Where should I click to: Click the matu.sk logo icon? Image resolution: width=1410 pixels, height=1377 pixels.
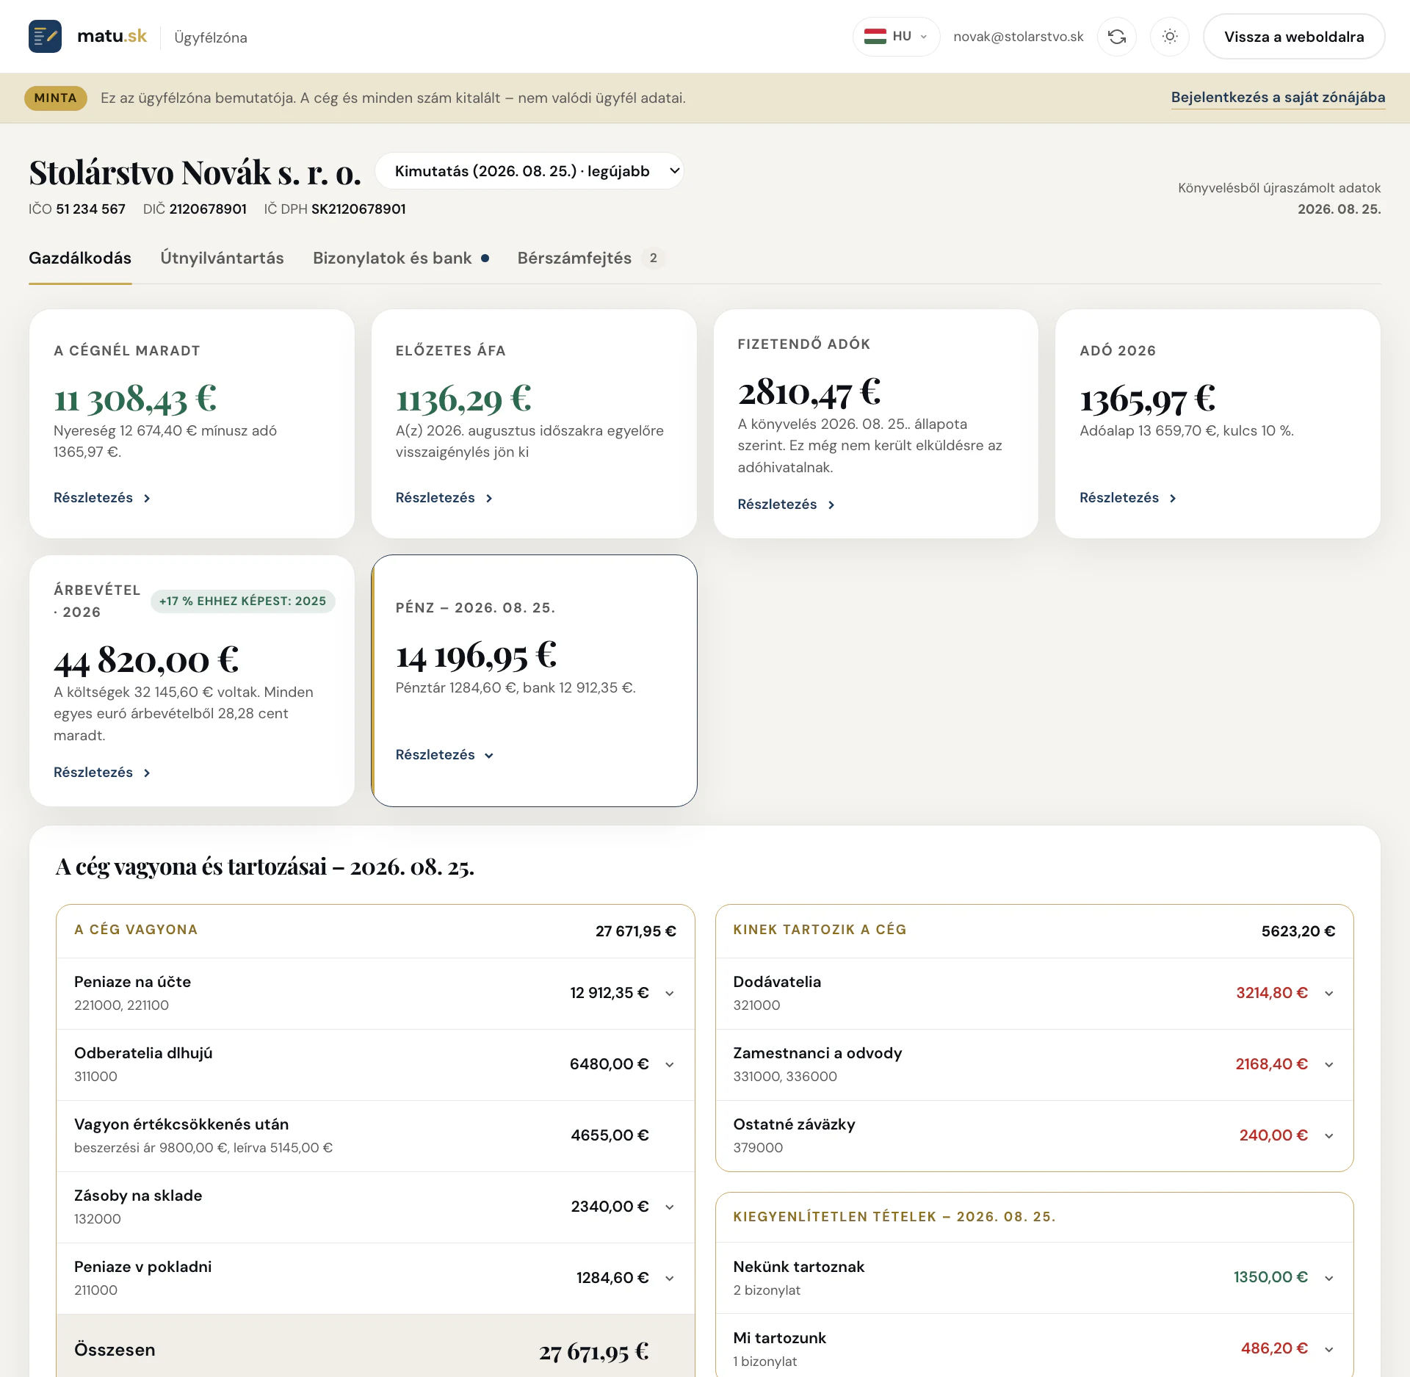point(45,37)
